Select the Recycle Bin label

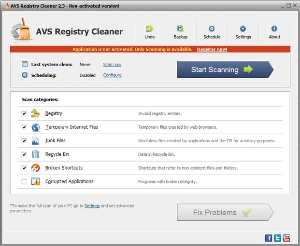(57, 154)
